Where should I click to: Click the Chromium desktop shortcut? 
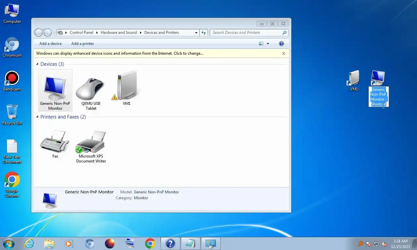click(x=12, y=48)
